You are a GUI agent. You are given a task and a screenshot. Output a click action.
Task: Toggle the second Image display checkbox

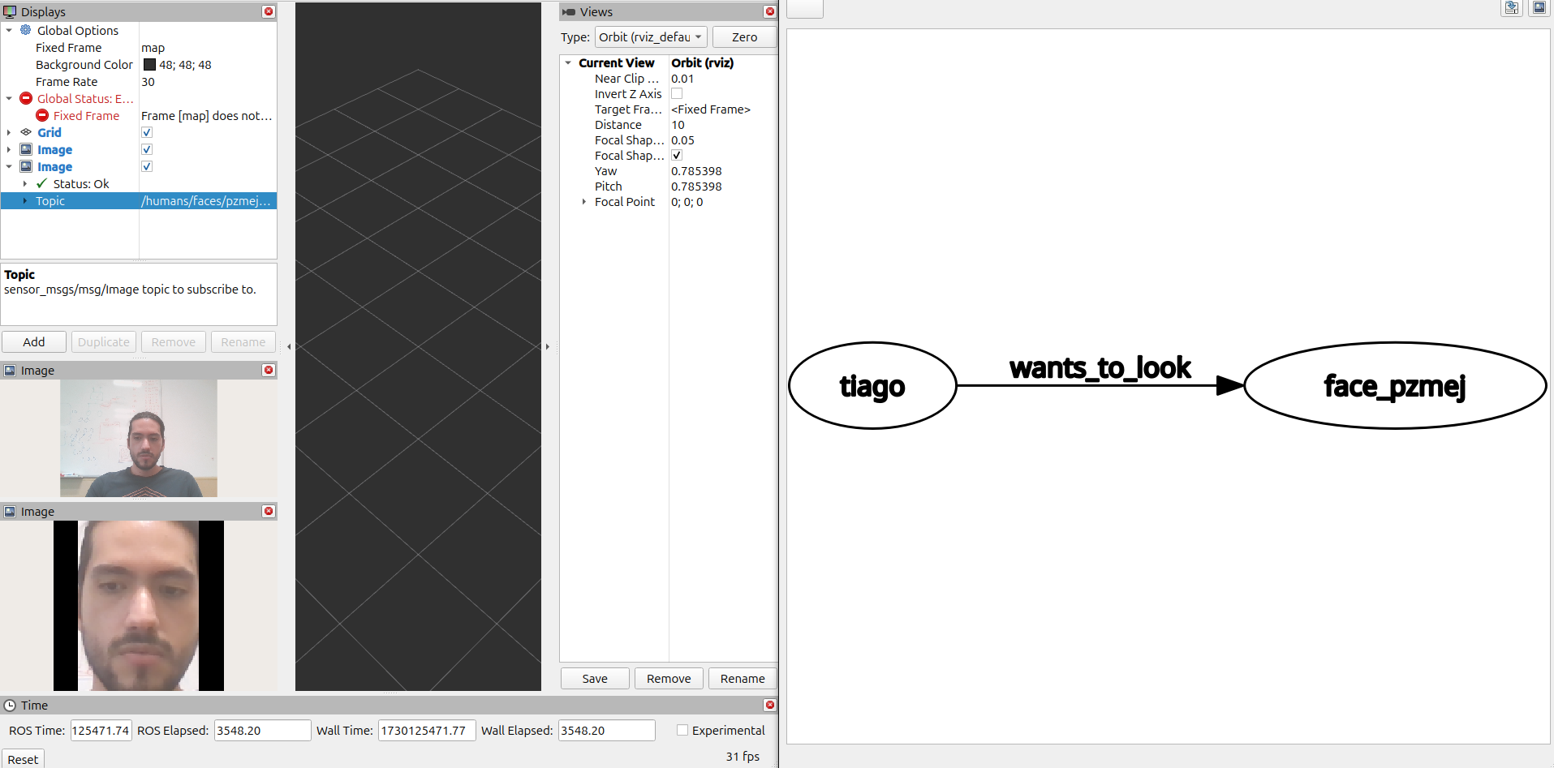pyautogui.click(x=147, y=166)
